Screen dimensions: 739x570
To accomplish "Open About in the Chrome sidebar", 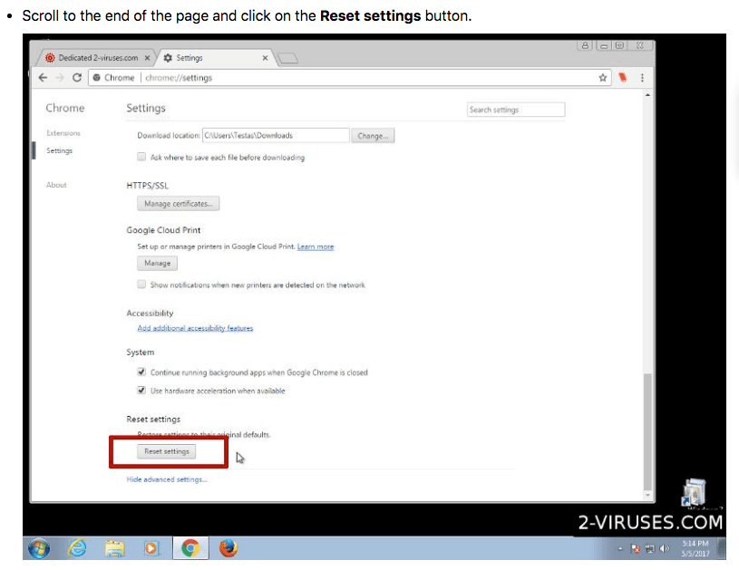I will tap(56, 185).
